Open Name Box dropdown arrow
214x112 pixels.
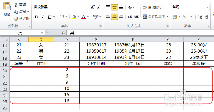pyautogui.click(x=42, y=33)
